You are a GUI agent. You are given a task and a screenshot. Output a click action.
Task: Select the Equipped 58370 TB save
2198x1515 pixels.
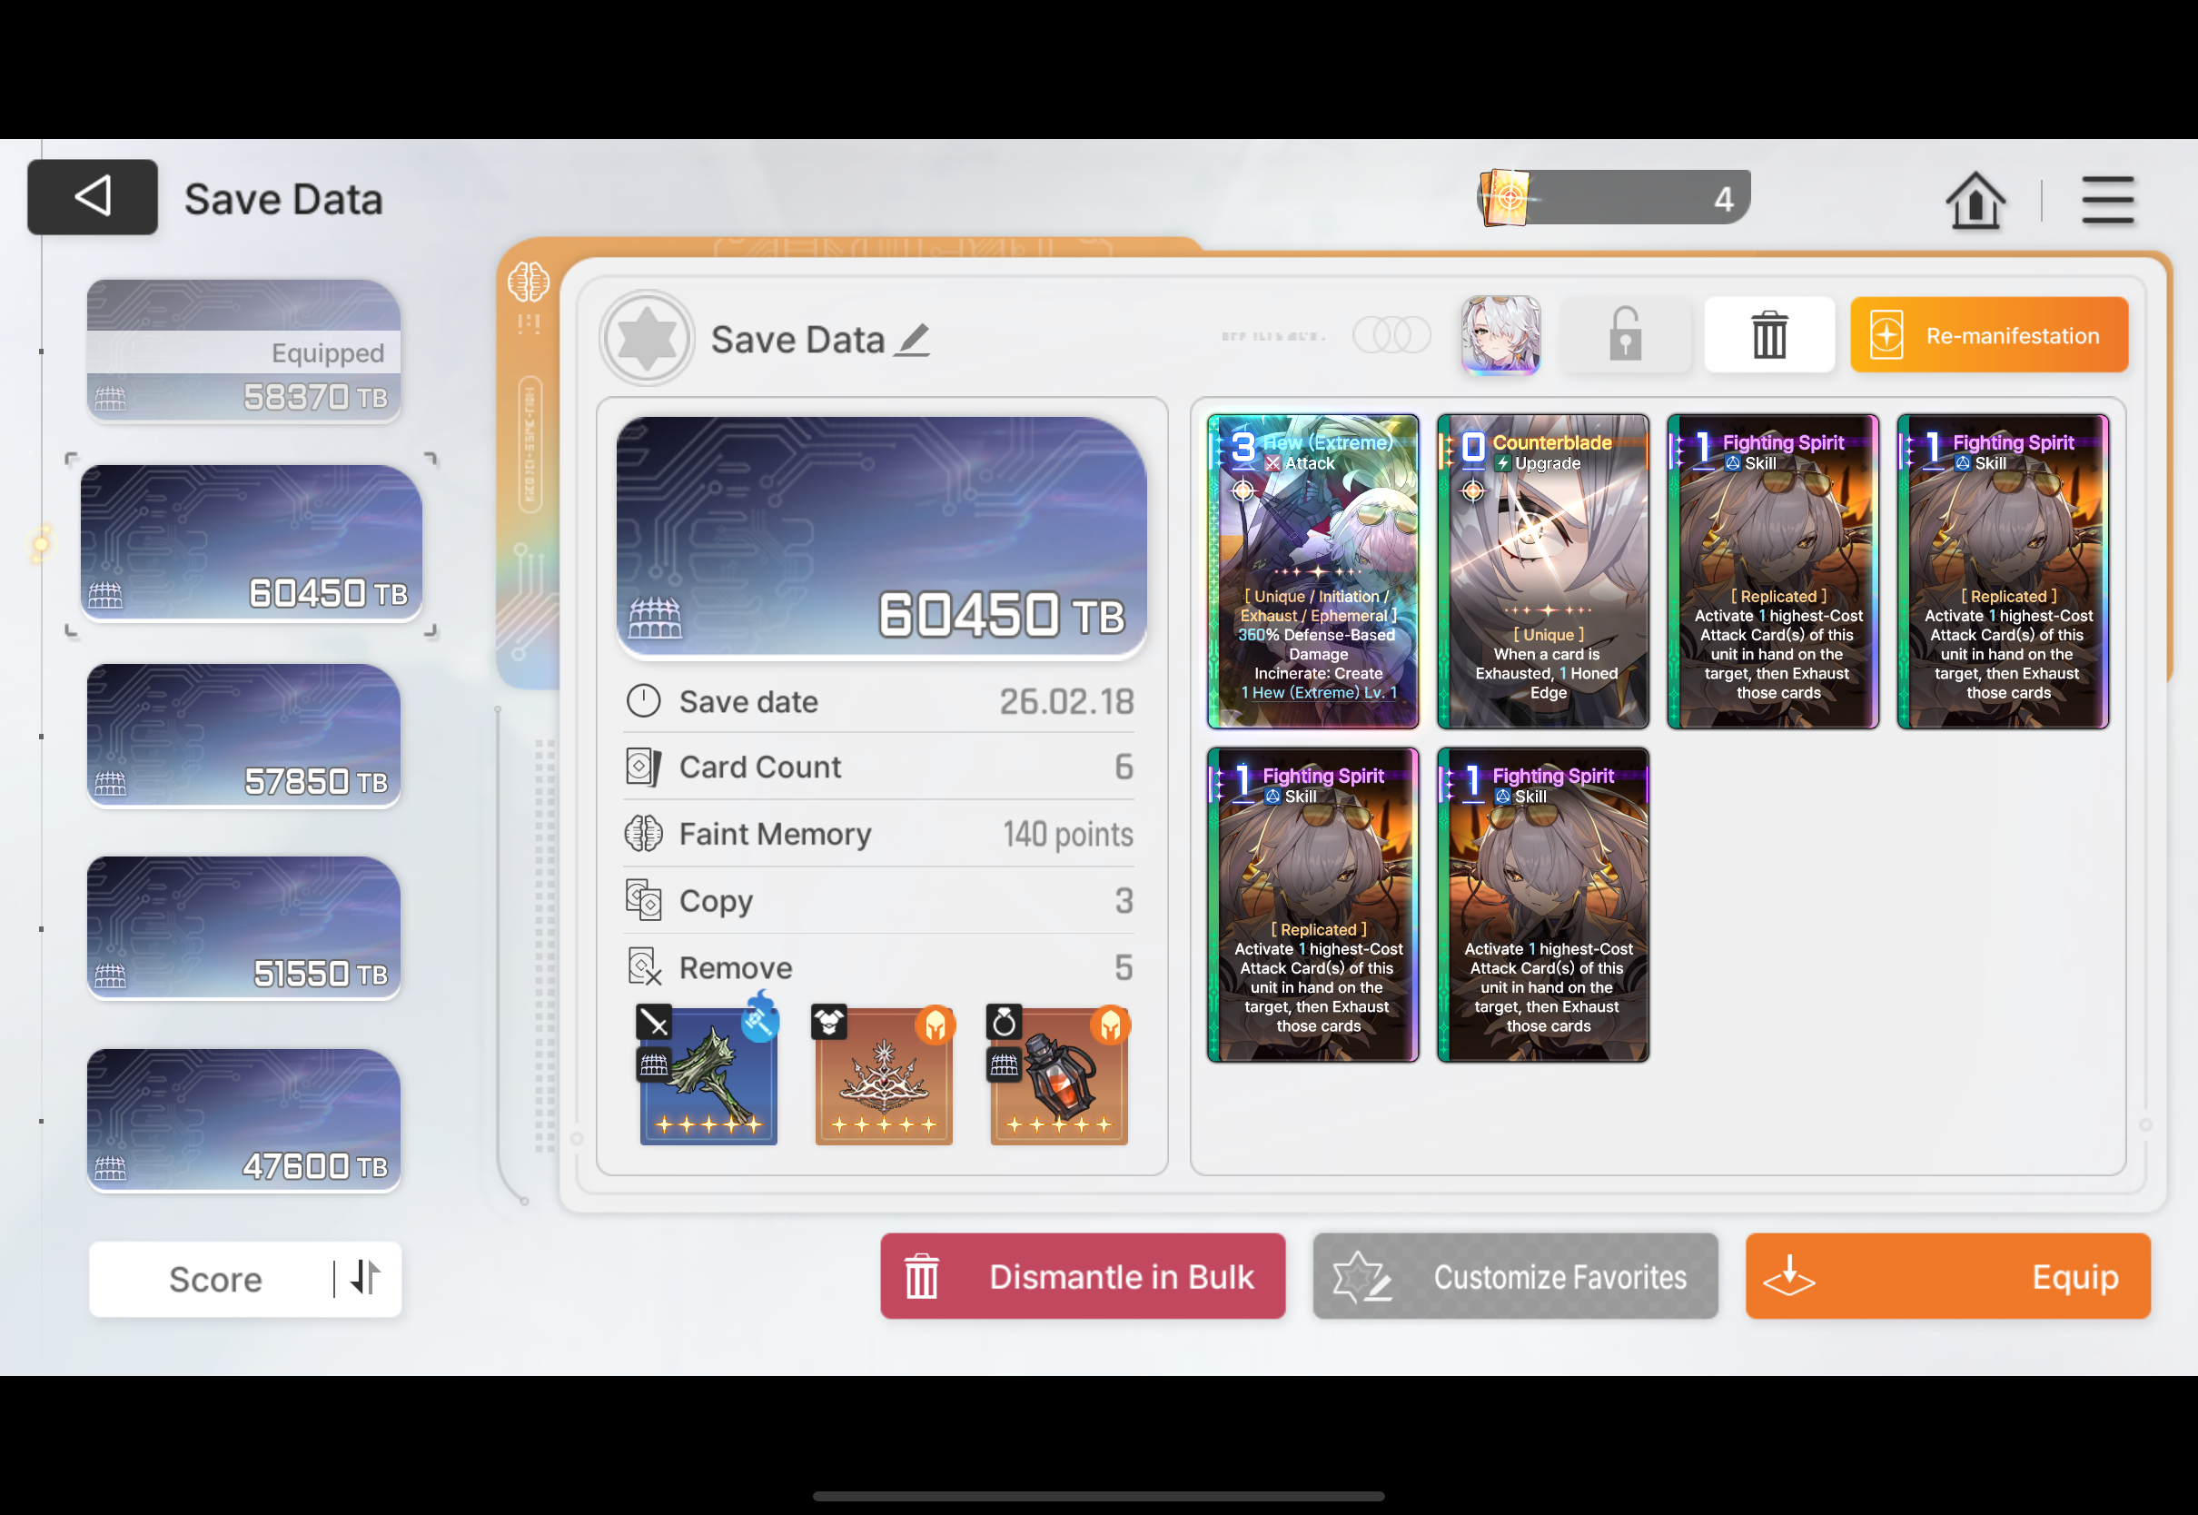[x=244, y=351]
